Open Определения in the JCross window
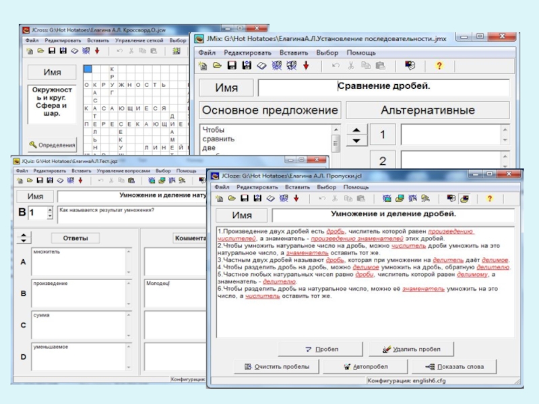The width and height of the screenshot is (539, 404). tap(53, 145)
